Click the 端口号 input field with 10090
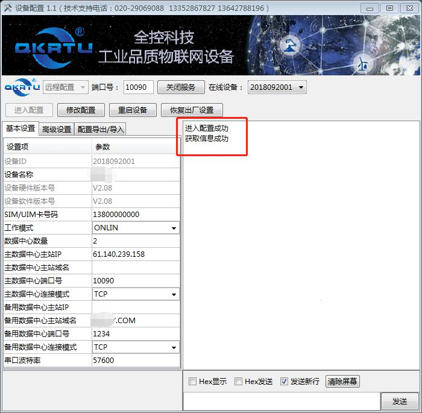 (138, 87)
